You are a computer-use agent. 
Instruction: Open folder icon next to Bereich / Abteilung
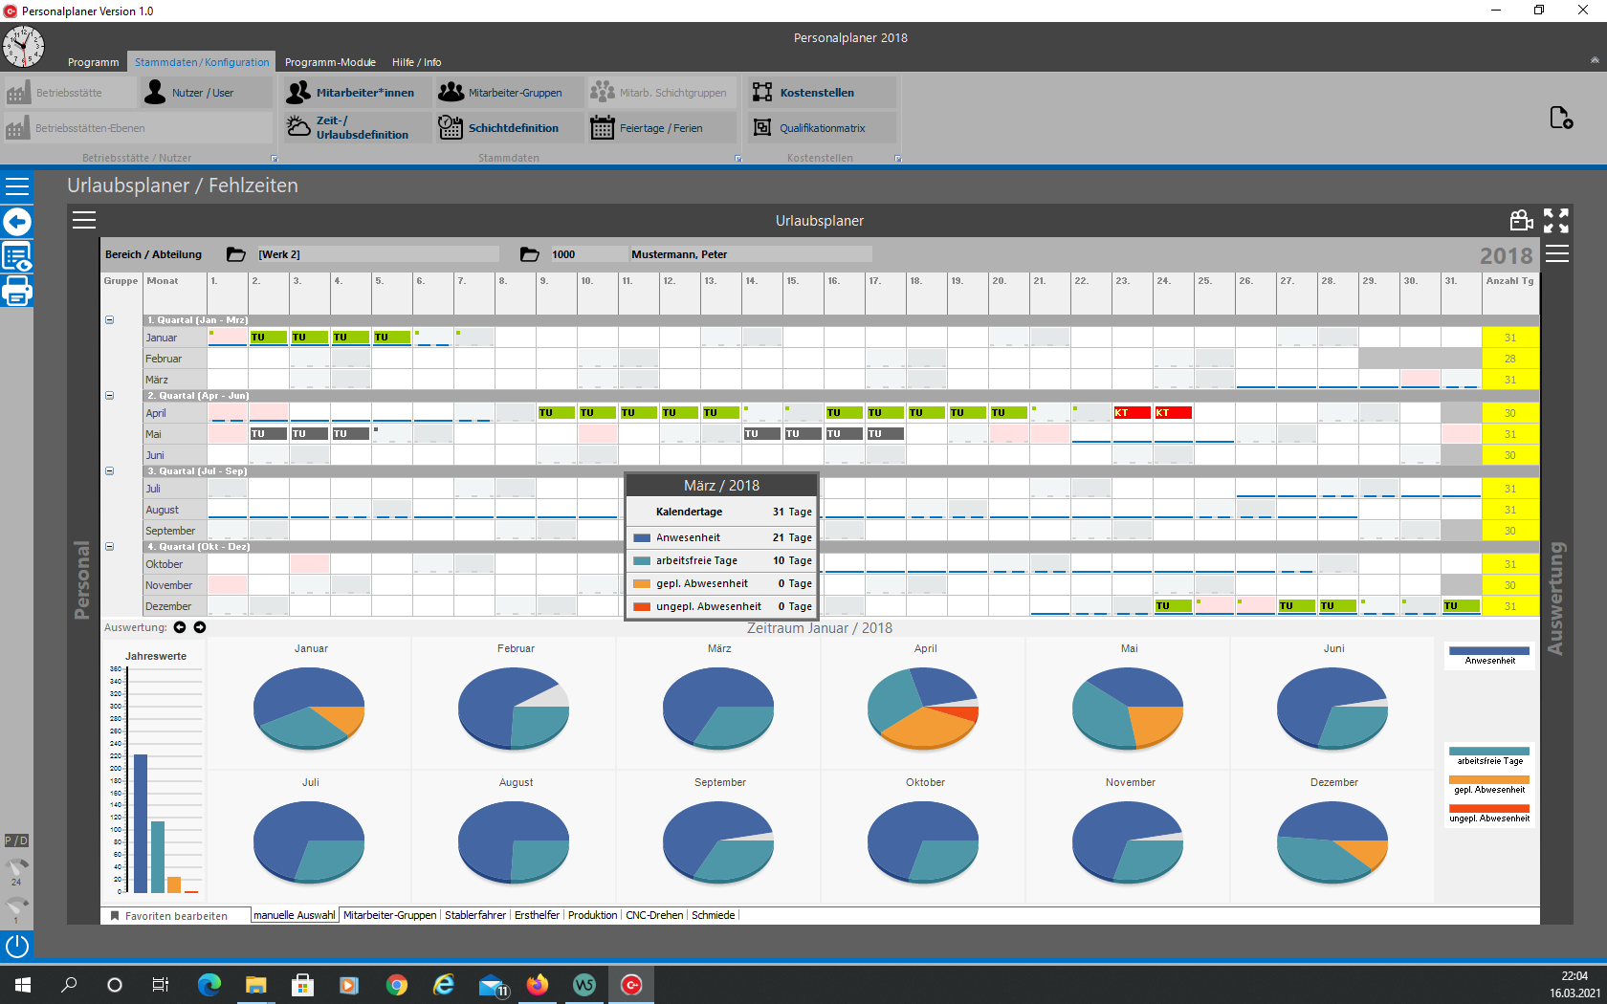pyautogui.click(x=235, y=254)
